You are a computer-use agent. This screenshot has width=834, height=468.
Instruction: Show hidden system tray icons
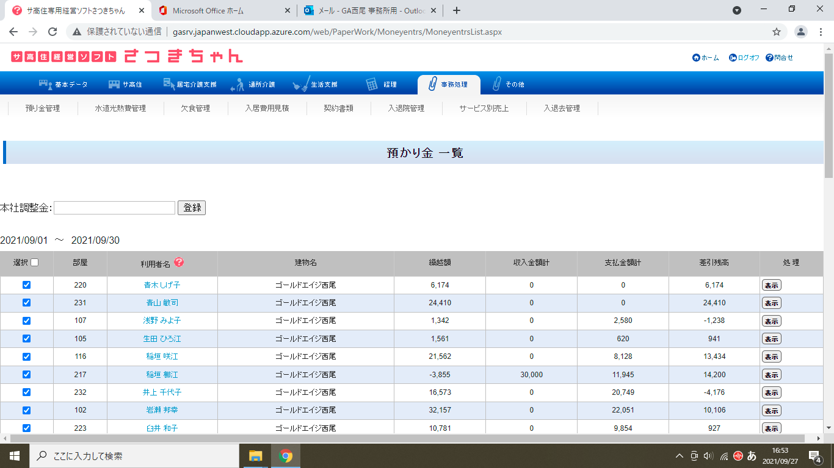(679, 456)
